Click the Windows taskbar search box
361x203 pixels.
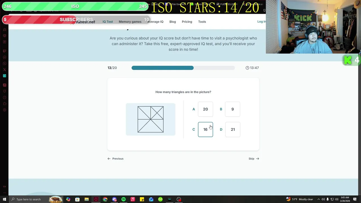[x=36, y=199]
